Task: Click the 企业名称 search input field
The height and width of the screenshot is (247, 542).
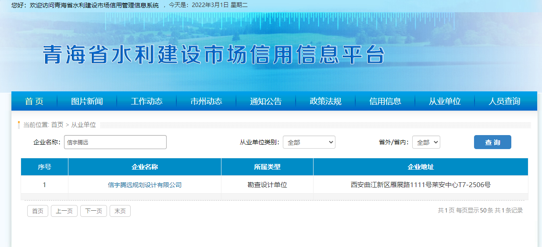Action: click(115, 142)
